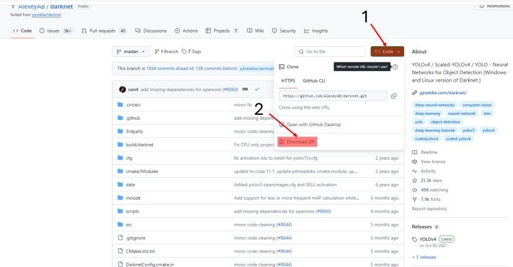
Task: Open the Notifications button
Action: 494,6
